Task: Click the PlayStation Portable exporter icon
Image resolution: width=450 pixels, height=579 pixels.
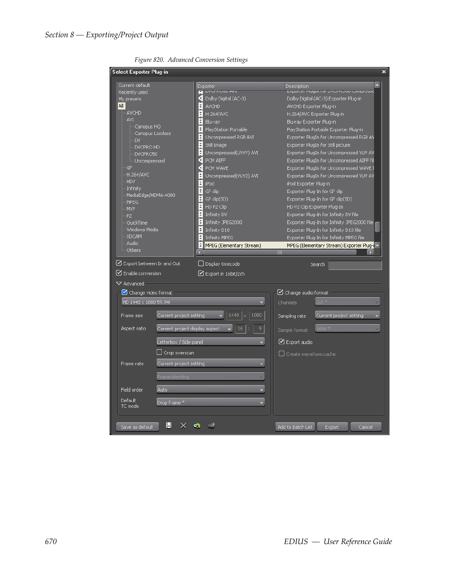Action: (x=200, y=129)
